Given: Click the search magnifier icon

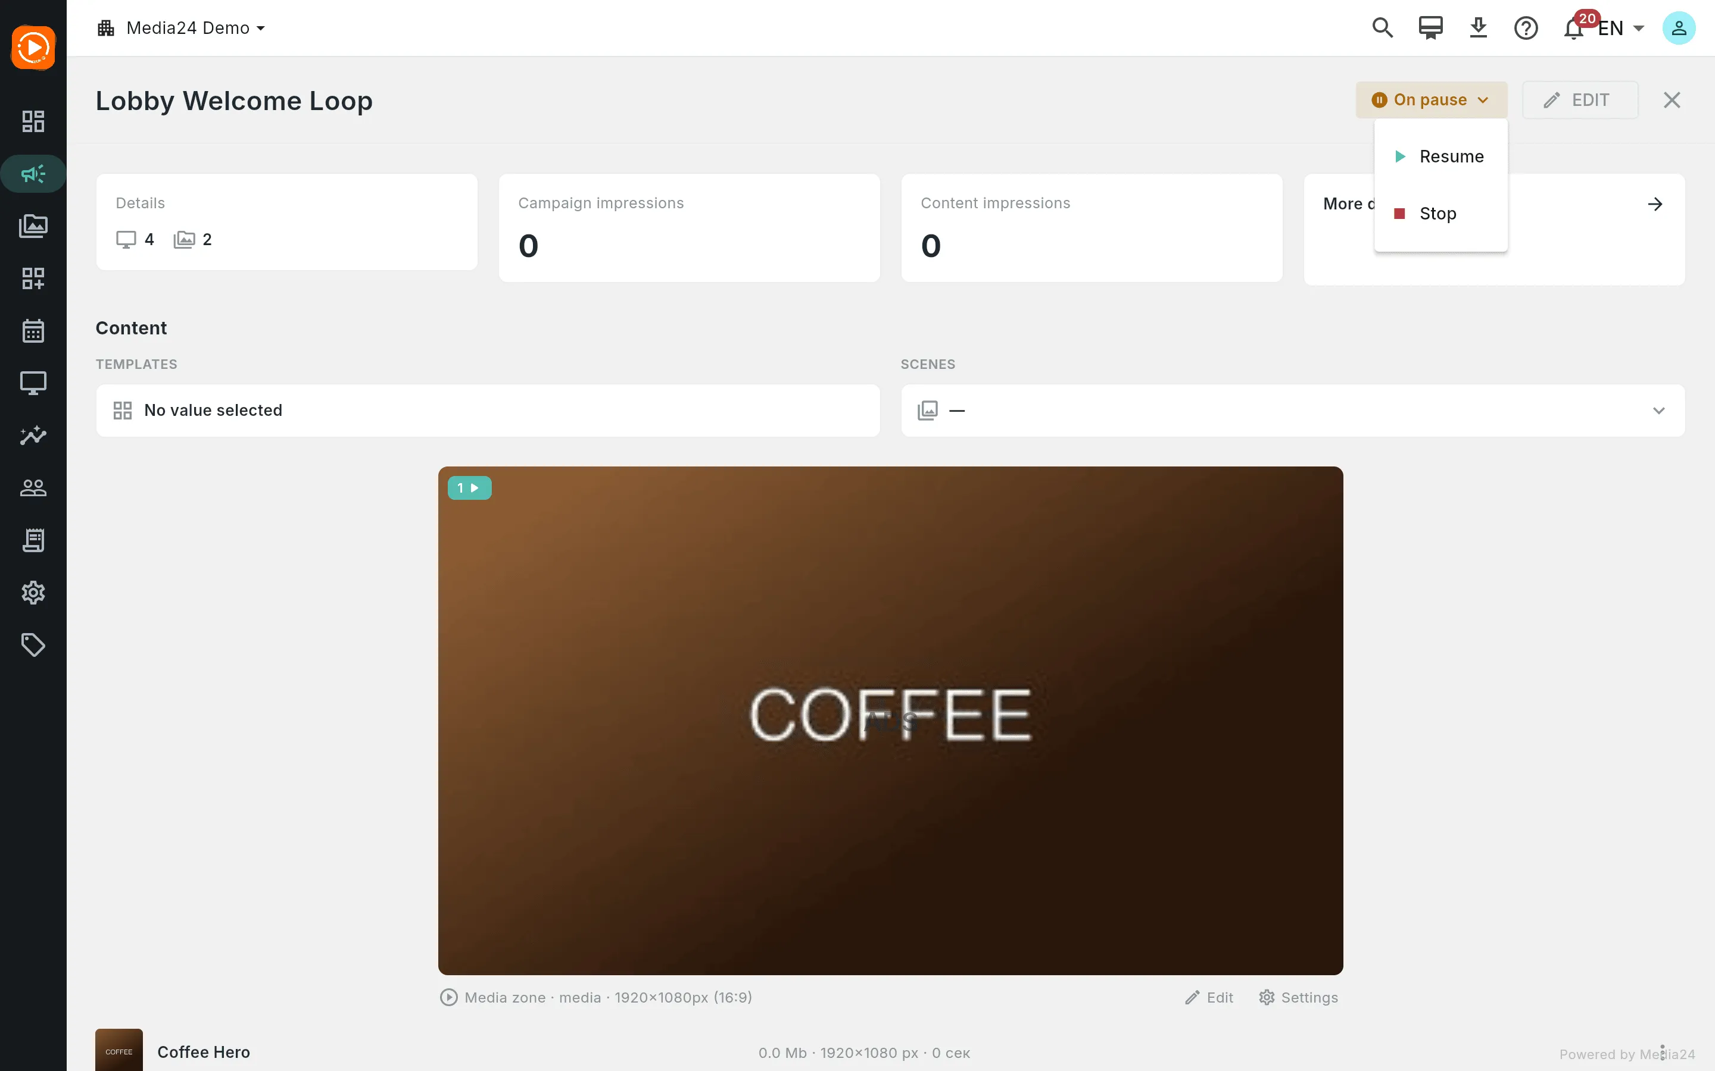Looking at the screenshot, I should pos(1383,27).
